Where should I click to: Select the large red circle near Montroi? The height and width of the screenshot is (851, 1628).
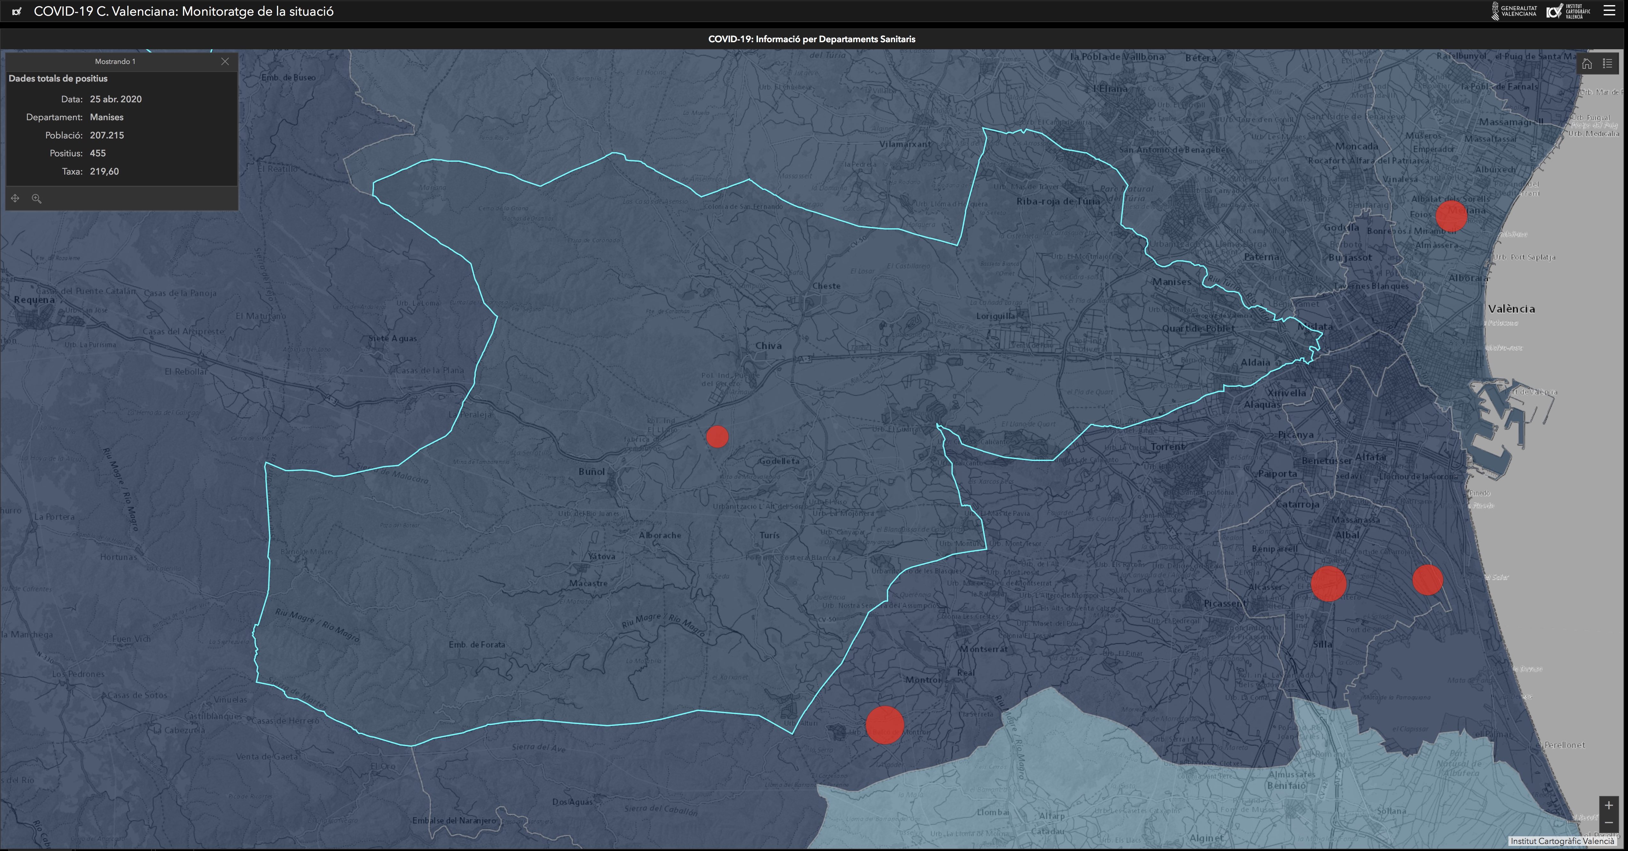coord(884,725)
